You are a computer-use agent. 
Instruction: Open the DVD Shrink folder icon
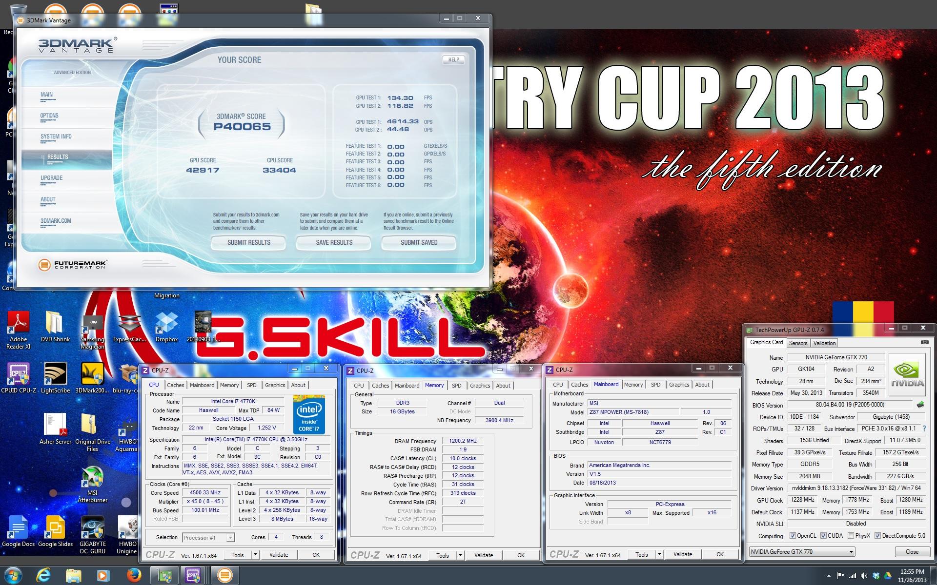pos(55,328)
